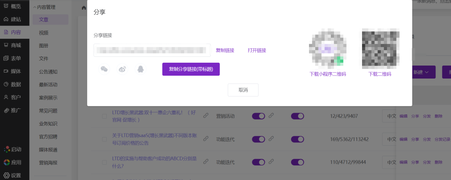The height and width of the screenshot is (180, 451).
Task: Check the box for ABCD分别是什么 article
Action: (104, 162)
